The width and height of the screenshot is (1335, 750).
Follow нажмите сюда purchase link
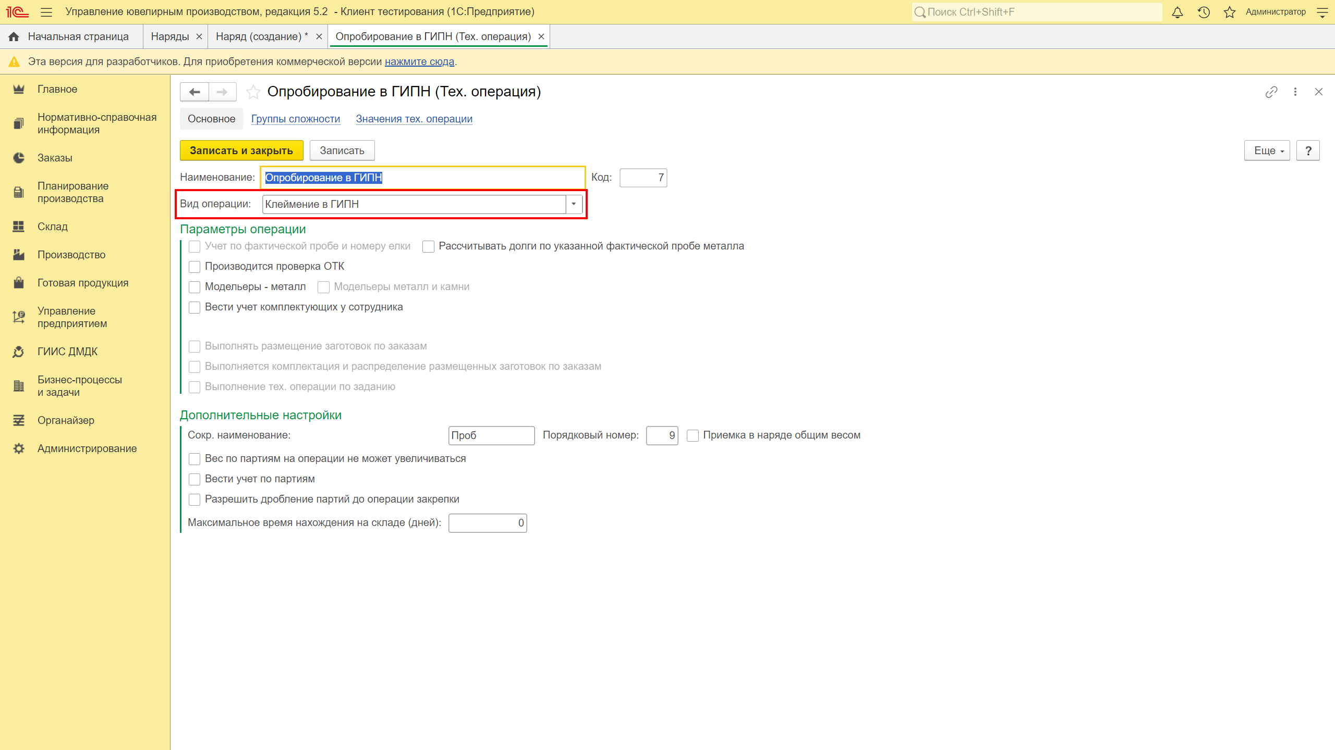pyautogui.click(x=419, y=61)
